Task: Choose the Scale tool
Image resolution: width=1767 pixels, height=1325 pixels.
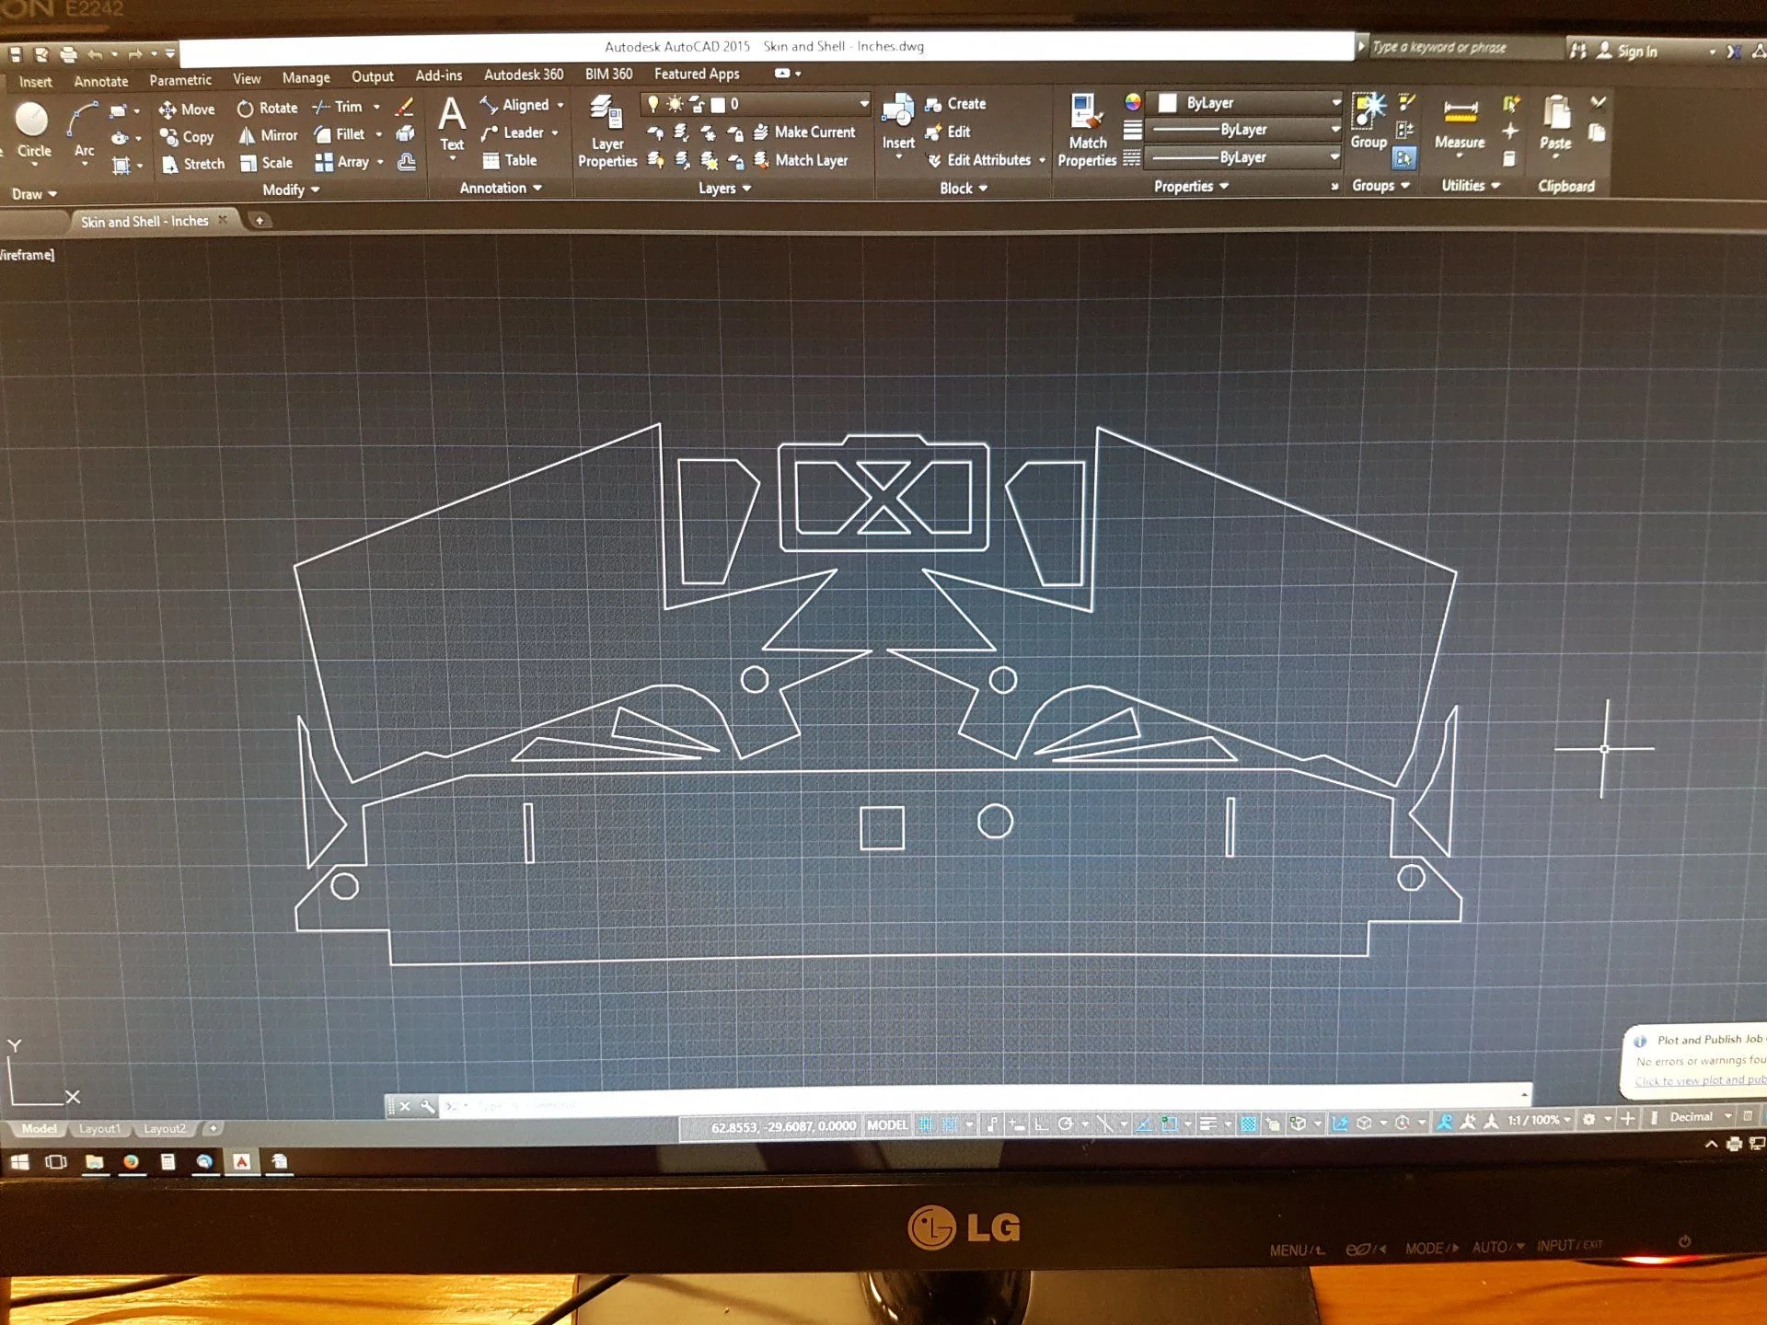Action: 266,163
